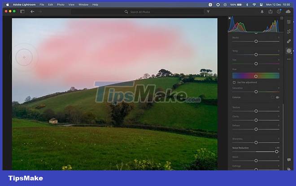The width and height of the screenshot is (296, 186).
Task: Toggle the left sidebar panel icon
Action: tap(22, 12)
